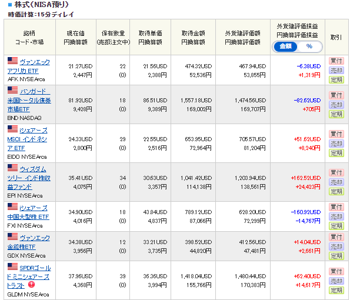Select GLDM acquisition amount 1,418.04USD
This screenshot has width=350, height=300.
point(196,276)
